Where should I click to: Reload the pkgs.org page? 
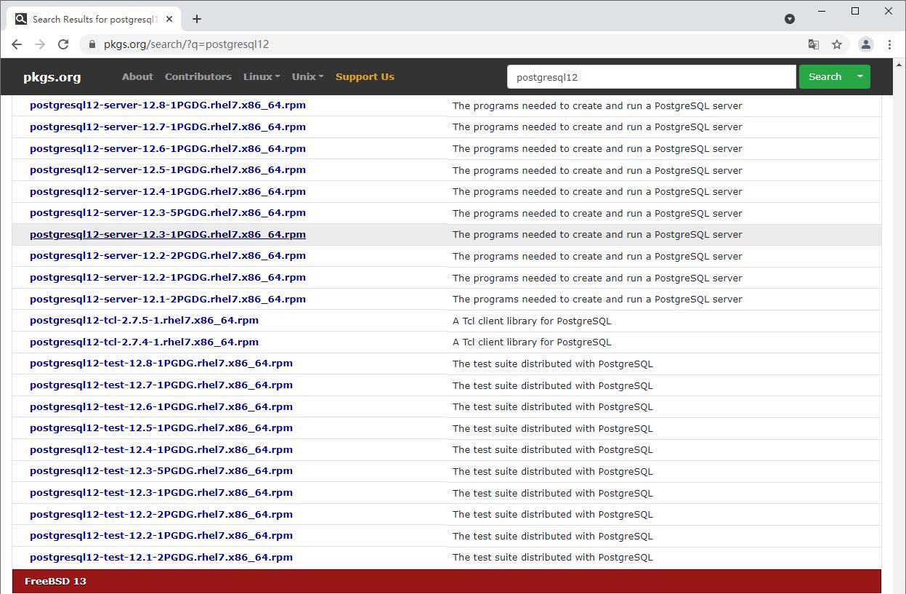[63, 44]
